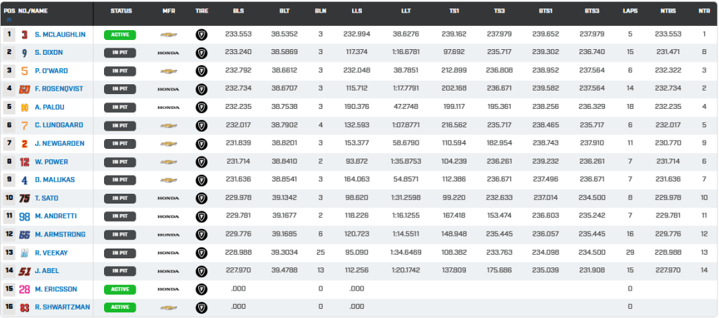Click the tire icon in Newgarden's row
This screenshot has height=318, width=719.
(201, 144)
